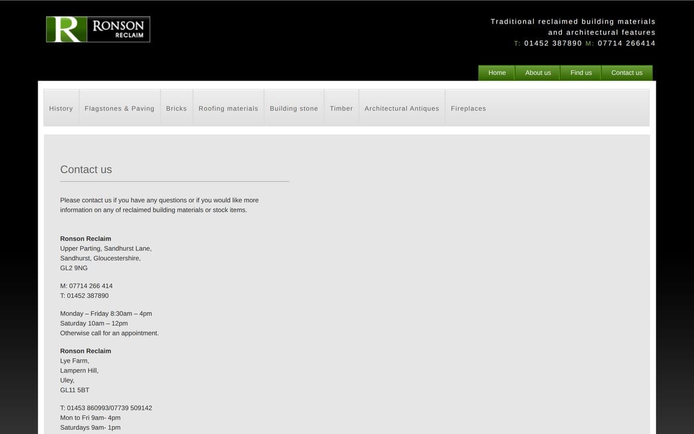The width and height of the screenshot is (694, 434).
Task: Open the Find us tab
Action: [581, 73]
